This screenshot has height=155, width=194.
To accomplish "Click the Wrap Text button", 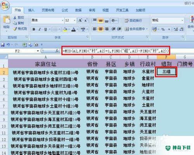I will pyautogui.click(x=133, y=21).
